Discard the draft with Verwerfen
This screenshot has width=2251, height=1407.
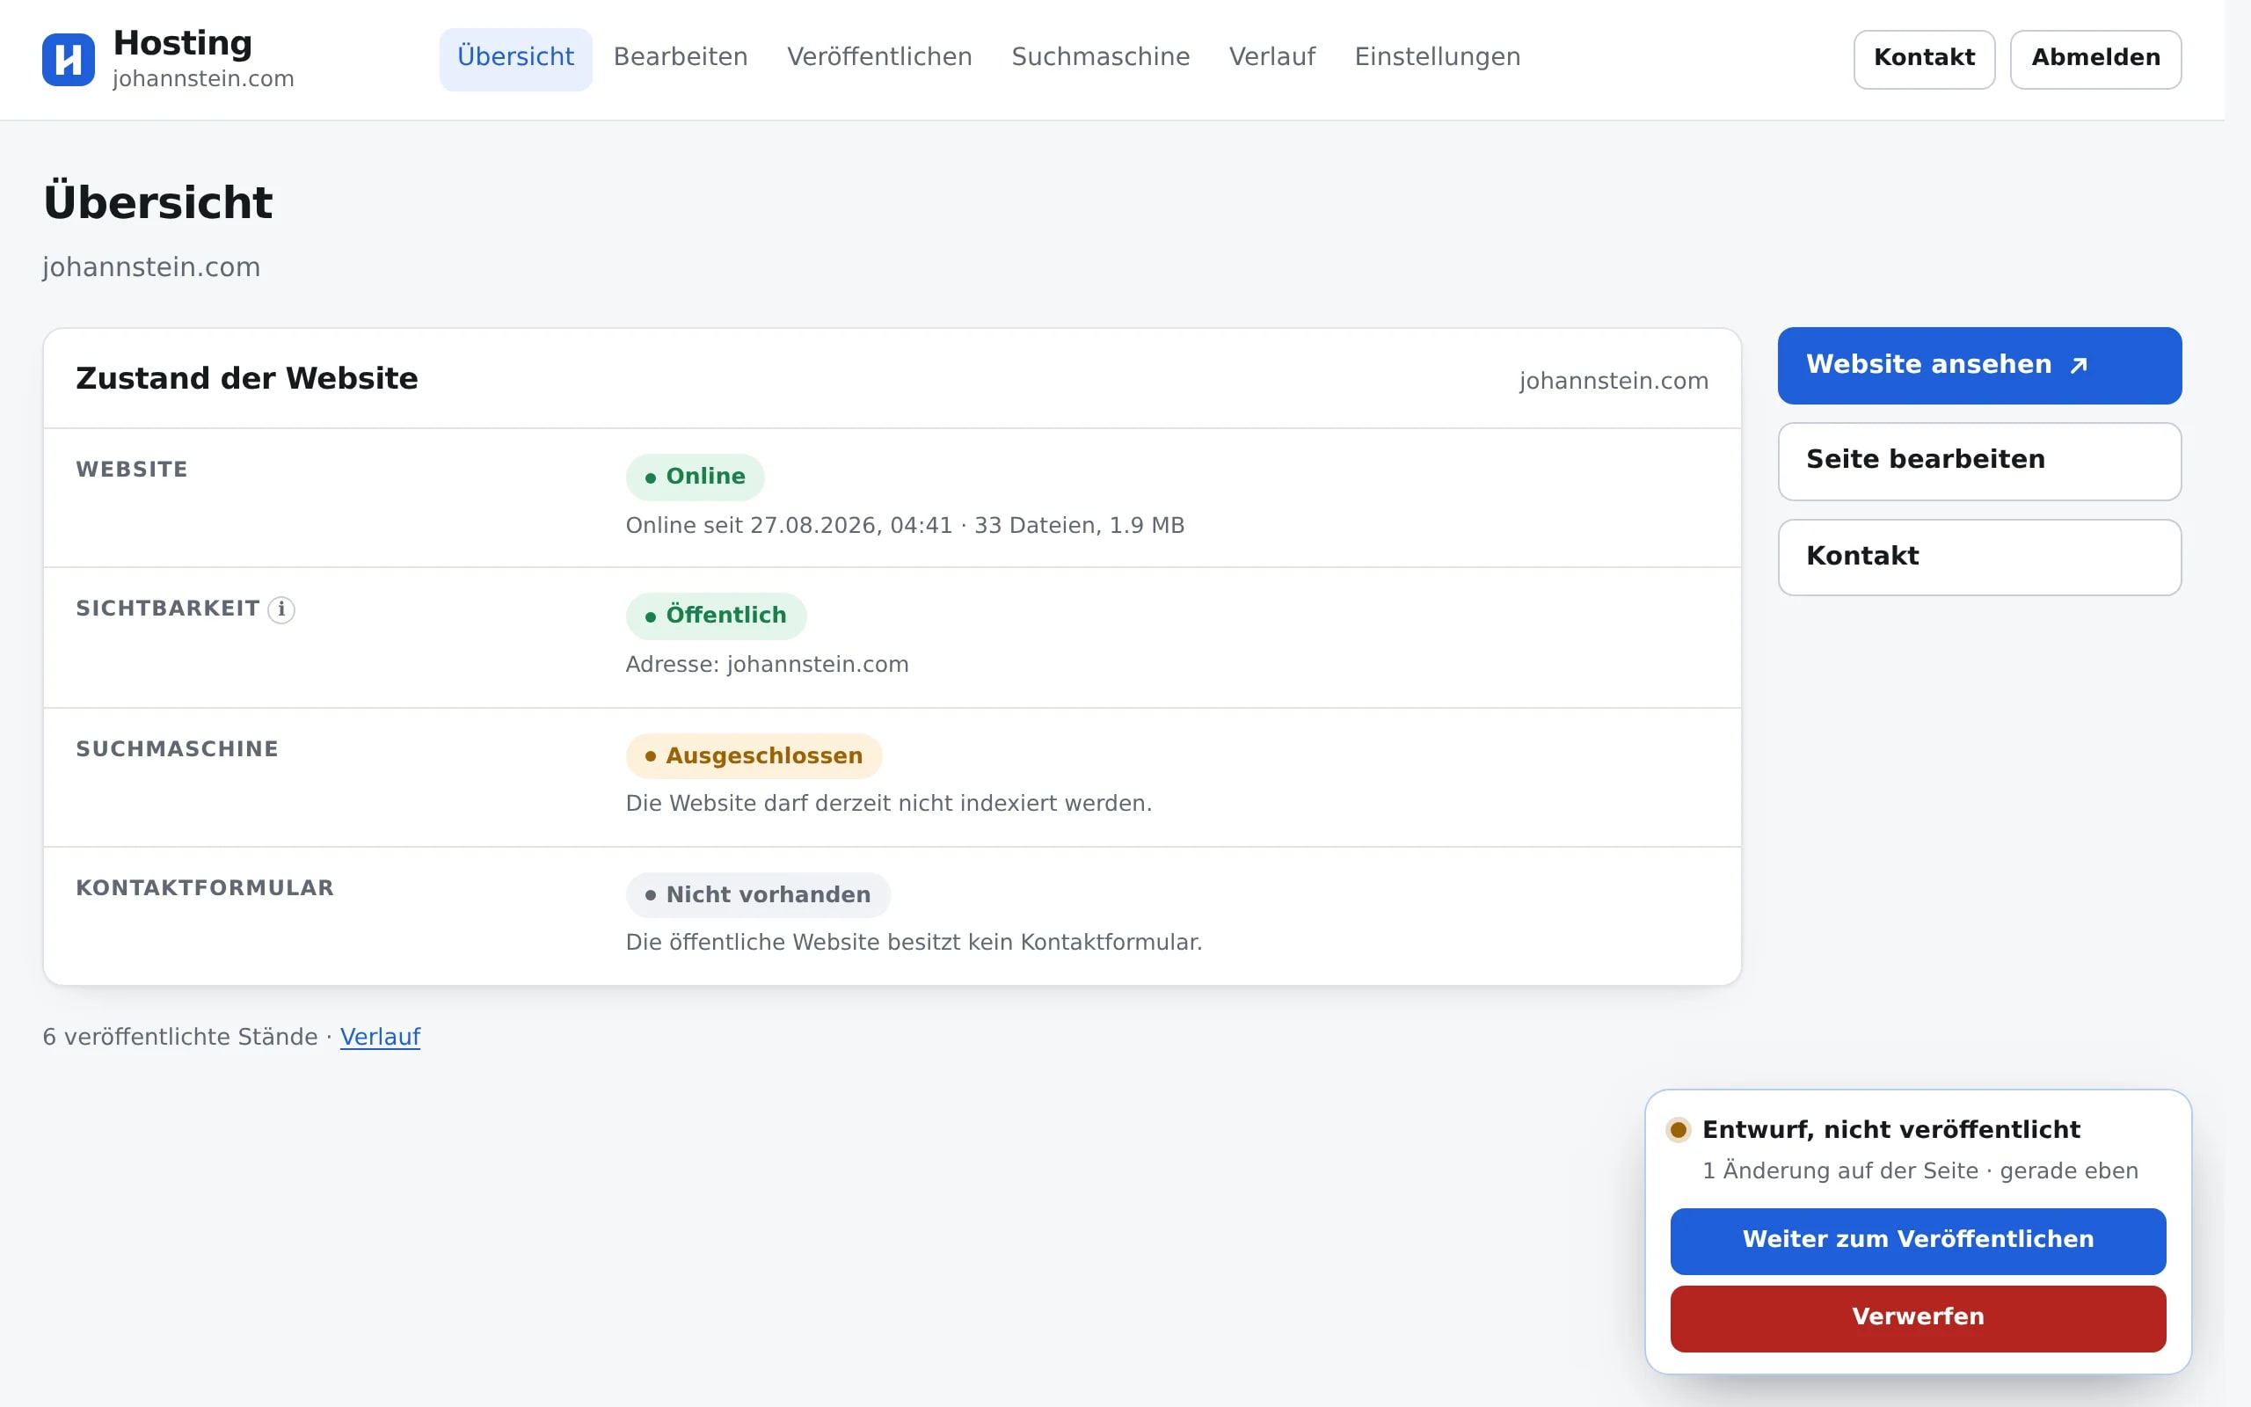point(1918,1317)
